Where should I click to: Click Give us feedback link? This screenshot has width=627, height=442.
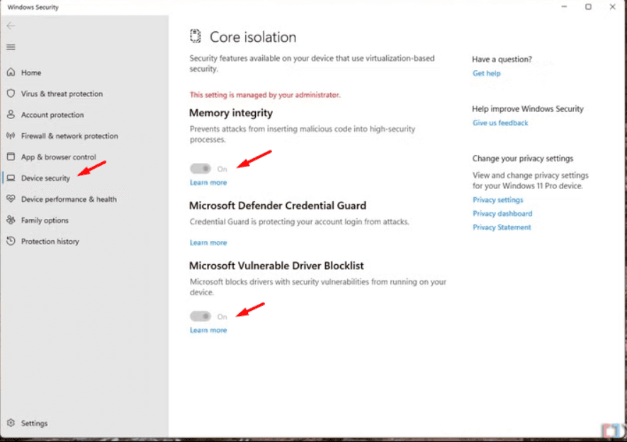pyautogui.click(x=500, y=123)
